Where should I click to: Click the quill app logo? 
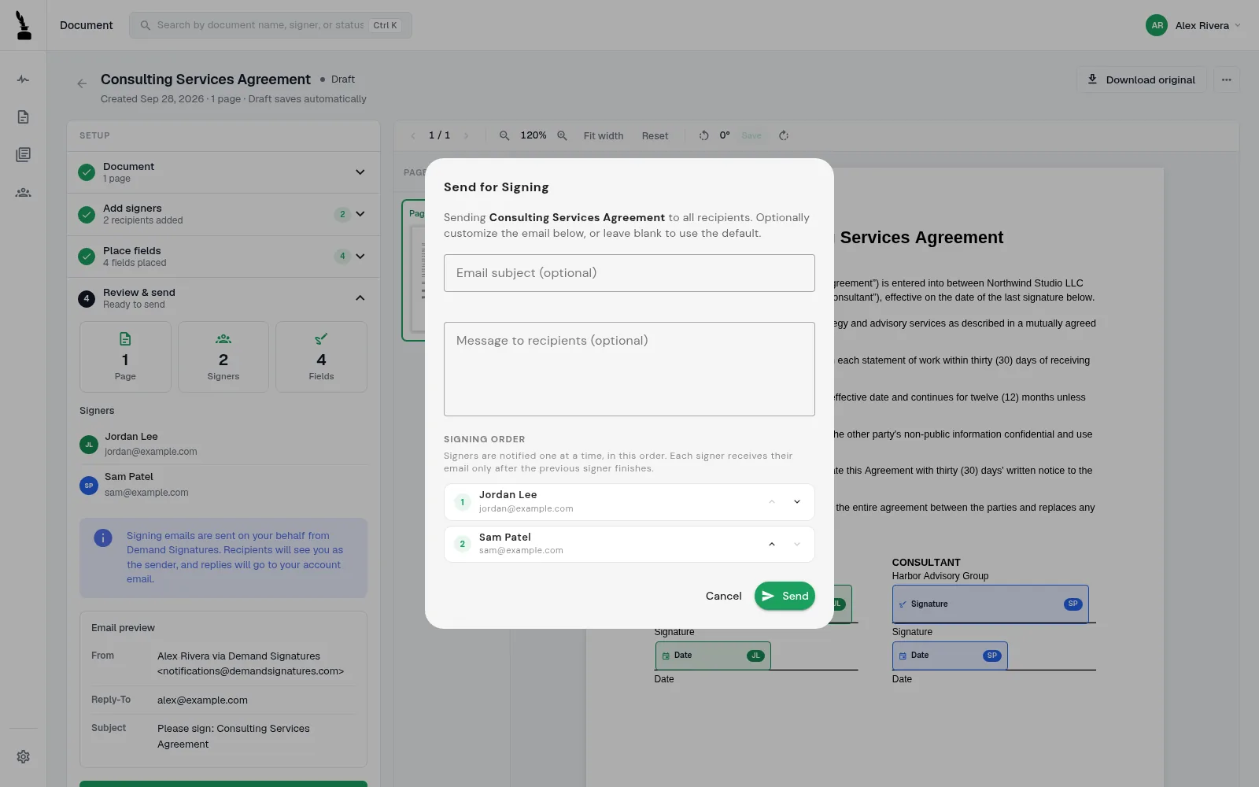coord(24,25)
